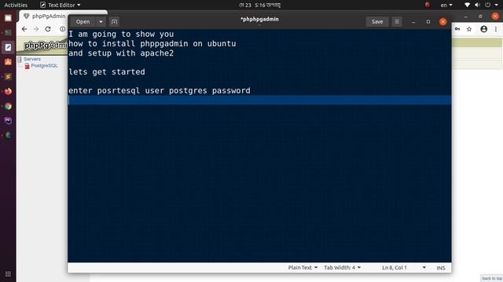Click the line 'and setup with apache2'
The image size is (503, 282).
click(x=121, y=53)
